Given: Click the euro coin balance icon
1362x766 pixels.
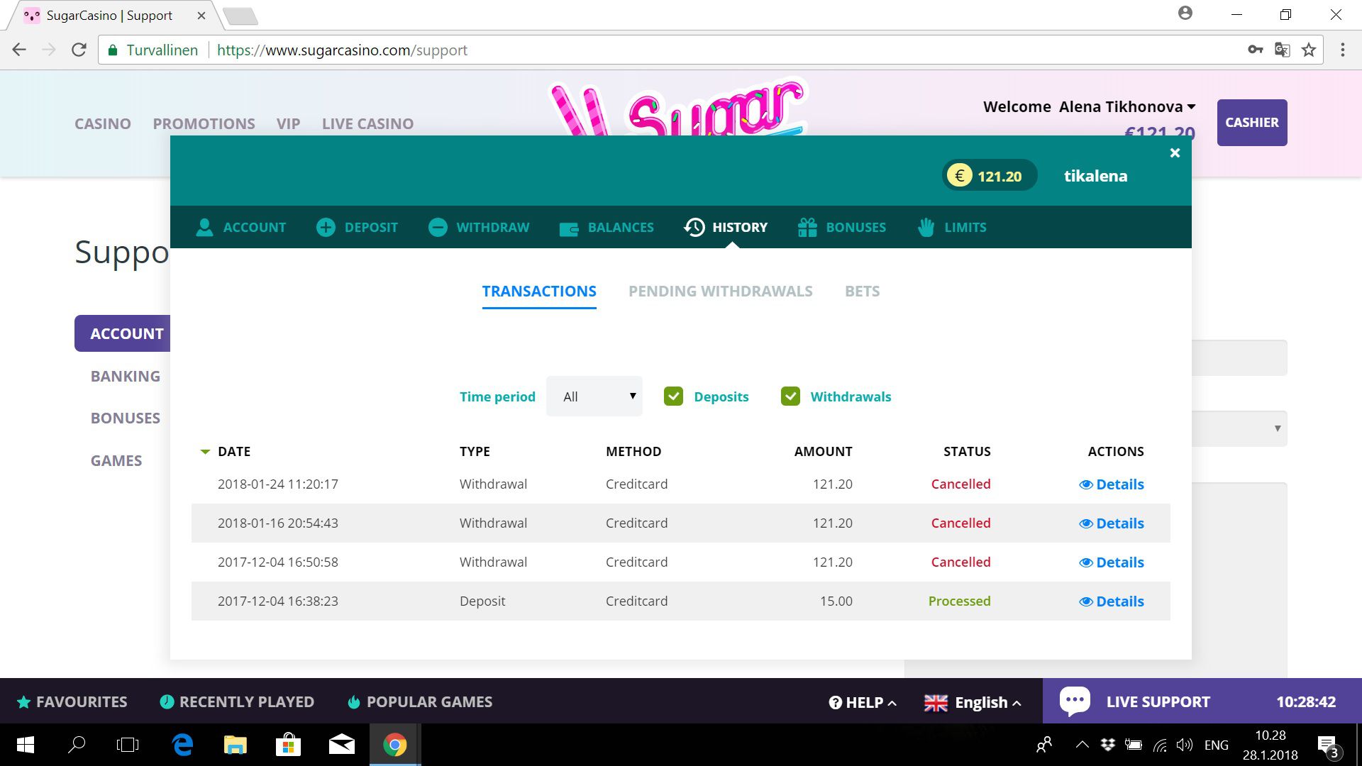Looking at the screenshot, I should tap(960, 175).
